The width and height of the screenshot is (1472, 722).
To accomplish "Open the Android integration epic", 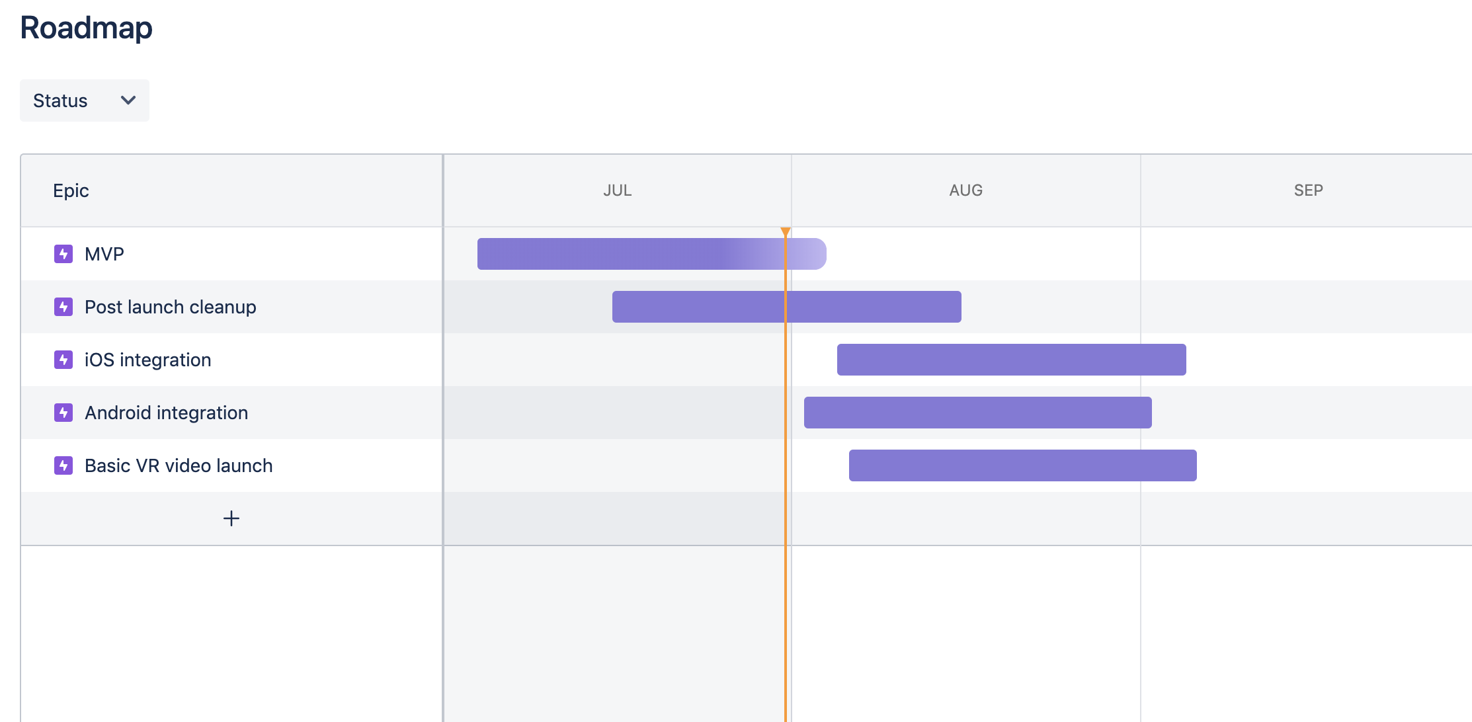I will 167,413.
